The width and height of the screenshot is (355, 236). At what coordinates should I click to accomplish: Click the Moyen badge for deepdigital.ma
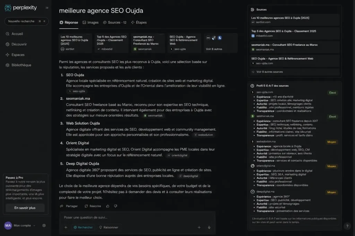click(331, 192)
